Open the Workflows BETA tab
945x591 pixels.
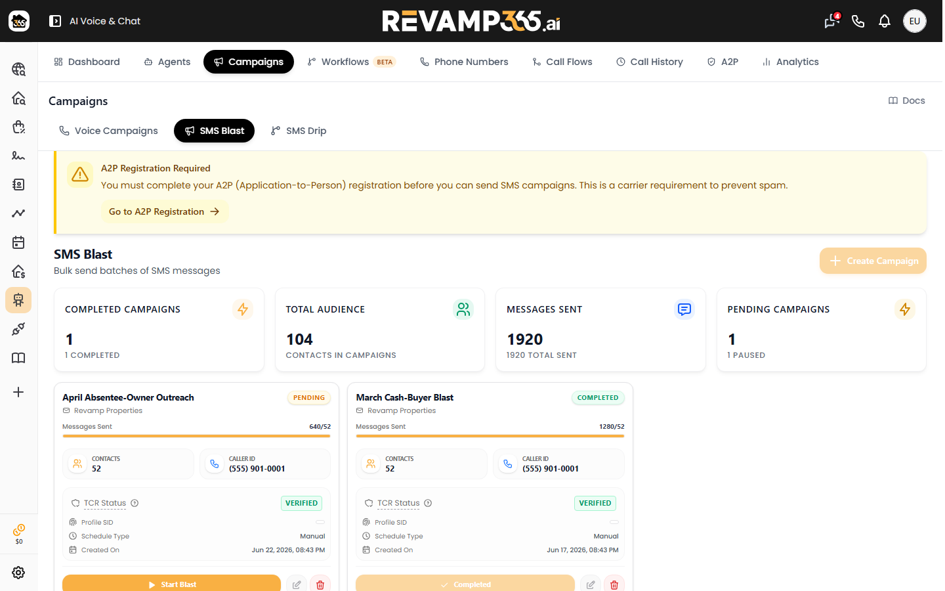pyautogui.click(x=352, y=62)
